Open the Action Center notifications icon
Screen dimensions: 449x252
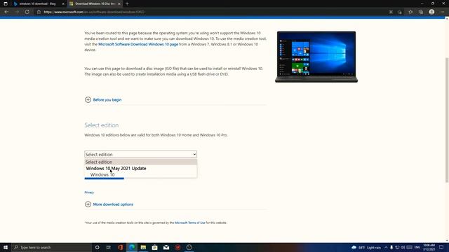[441, 247]
